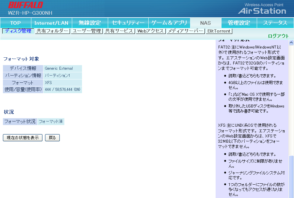The width and height of the screenshot is (294, 198).
Task: Open 共有フォルダー submenu
Action: click(x=52, y=31)
